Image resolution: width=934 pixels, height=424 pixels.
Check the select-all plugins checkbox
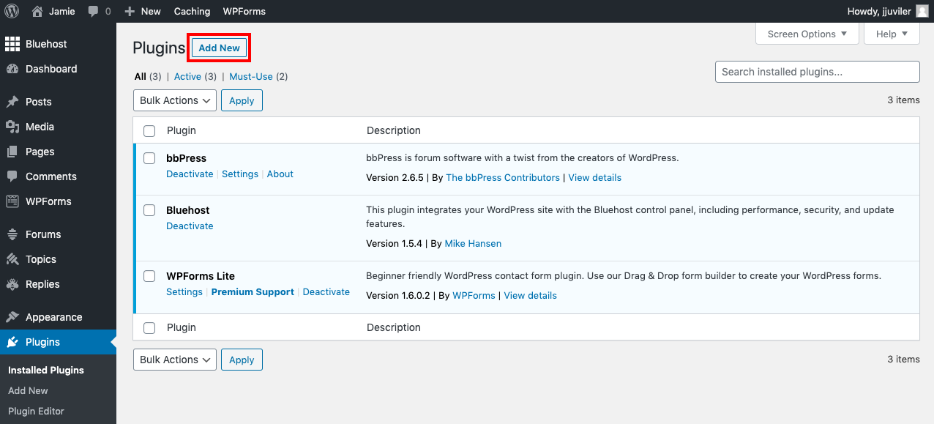(x=149, y=130)
